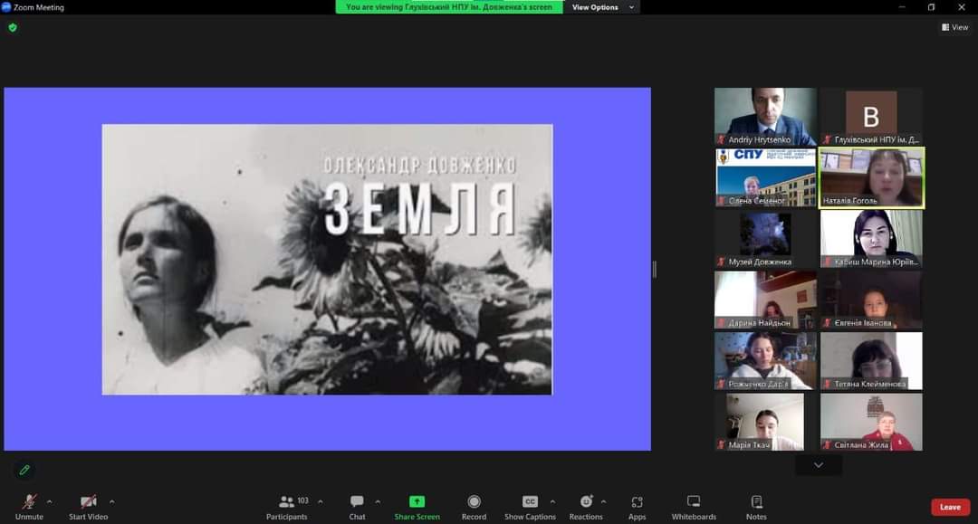978x524 pixels.
Task: Select Дарина Найдьон's video tile
Action: 765,300
